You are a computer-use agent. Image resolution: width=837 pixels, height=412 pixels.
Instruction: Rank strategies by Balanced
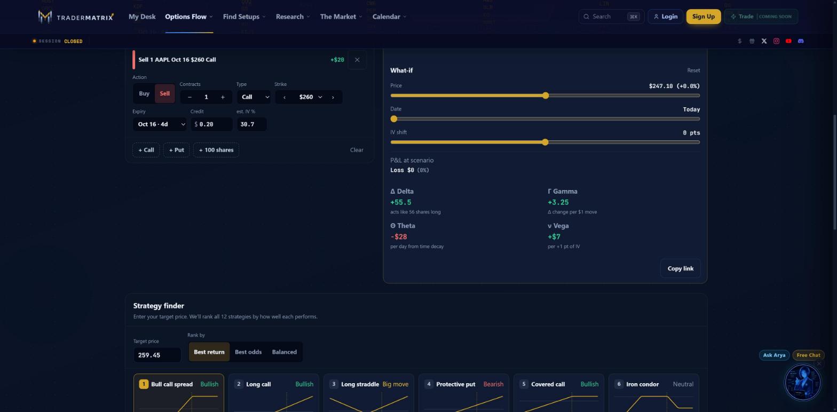tap(284, 352)
